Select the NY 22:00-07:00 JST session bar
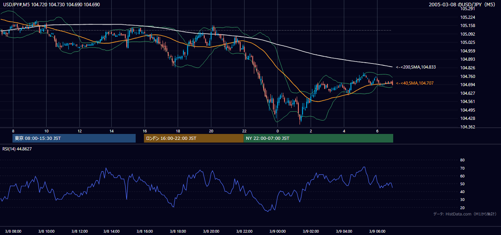501x235 pixels. click(x=318, y=138)
